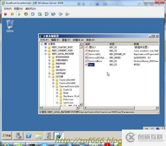Open the registry editor Help menu
166x146 pixels.
click(x=90, y=40)
